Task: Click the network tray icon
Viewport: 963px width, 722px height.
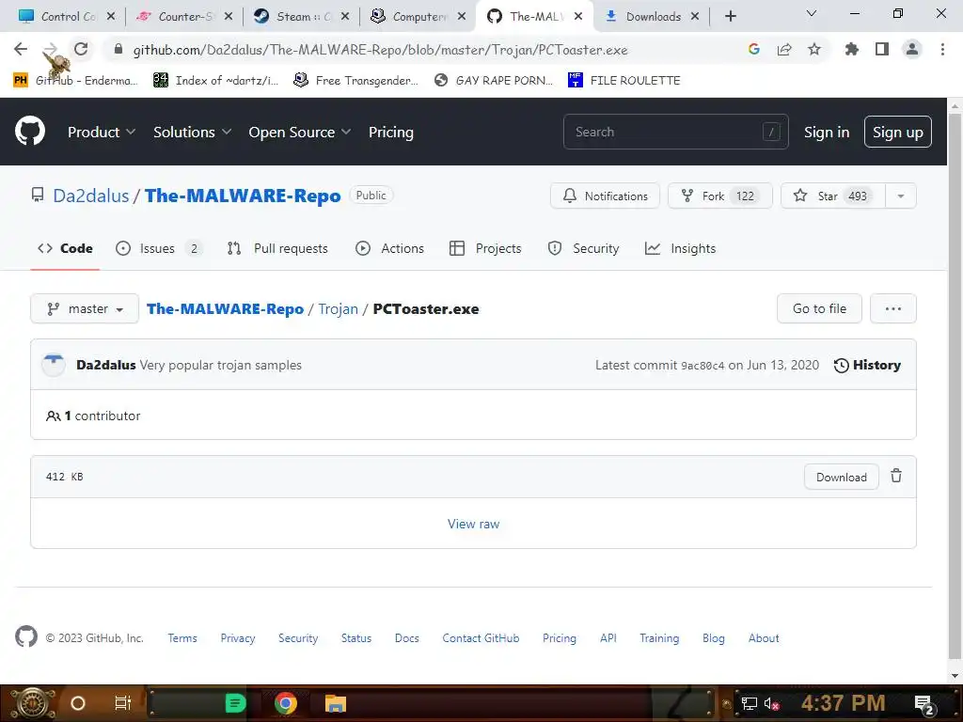Action: 750,703
